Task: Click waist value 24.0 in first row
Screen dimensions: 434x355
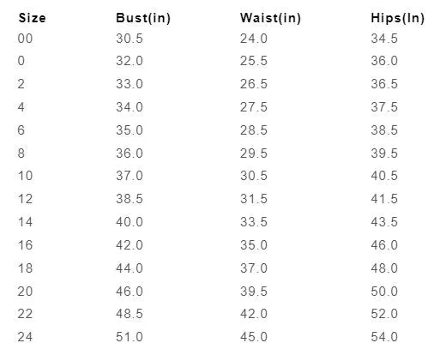Action: (254, 39)
